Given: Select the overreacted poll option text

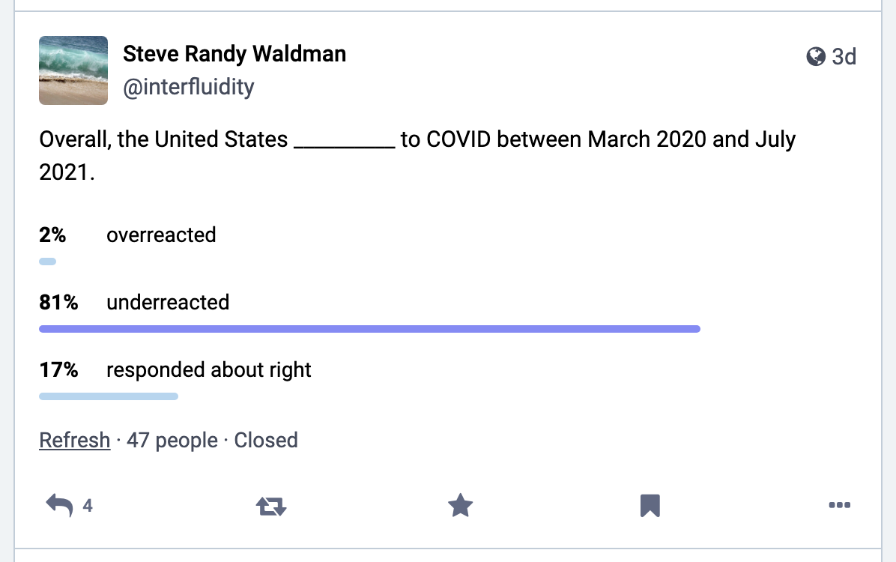Looking at the screenshot, I should pos(161,235).
